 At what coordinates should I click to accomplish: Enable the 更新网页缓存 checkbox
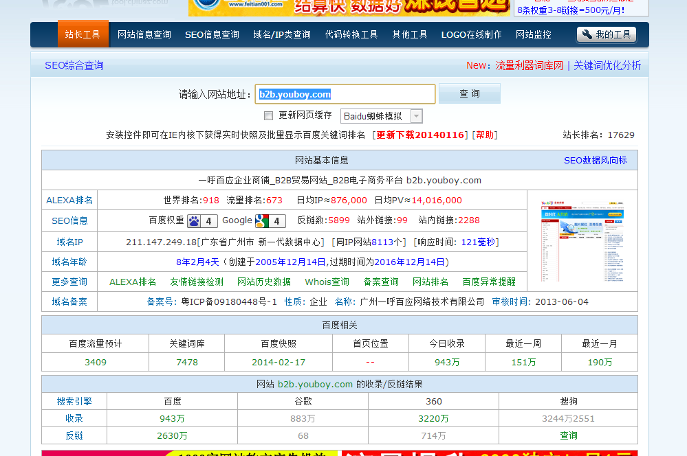click(269, 115)
